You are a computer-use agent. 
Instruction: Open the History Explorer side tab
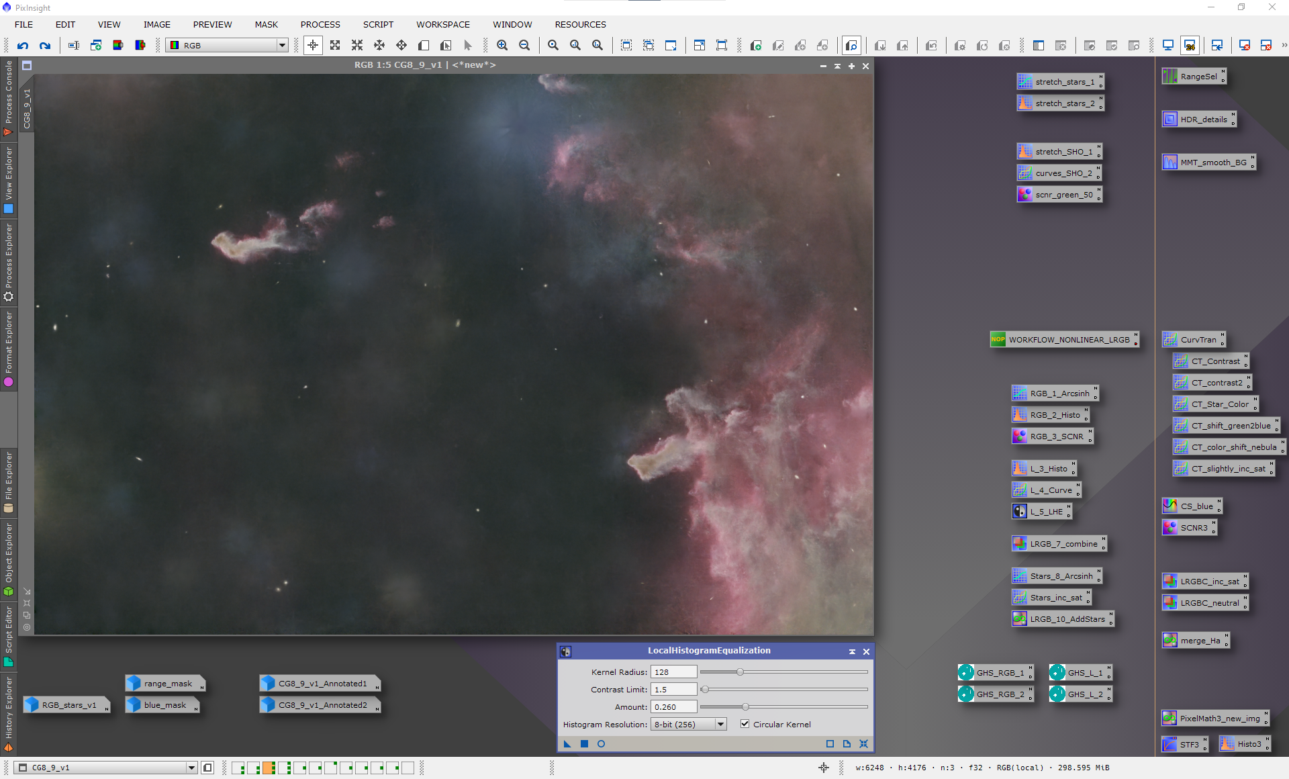pyautogui.click(x=9, y=713)
